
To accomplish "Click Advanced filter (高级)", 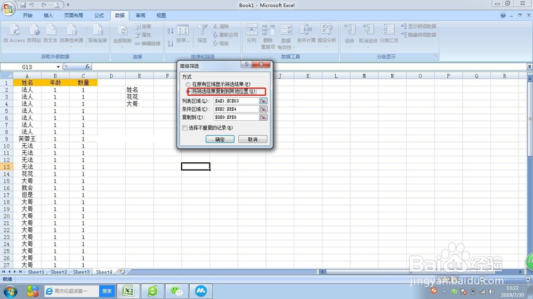I will coord(221,43).
